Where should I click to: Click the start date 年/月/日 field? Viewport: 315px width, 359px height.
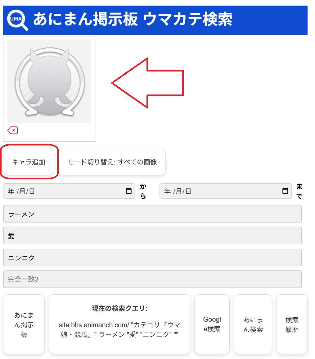pos(69,191)
